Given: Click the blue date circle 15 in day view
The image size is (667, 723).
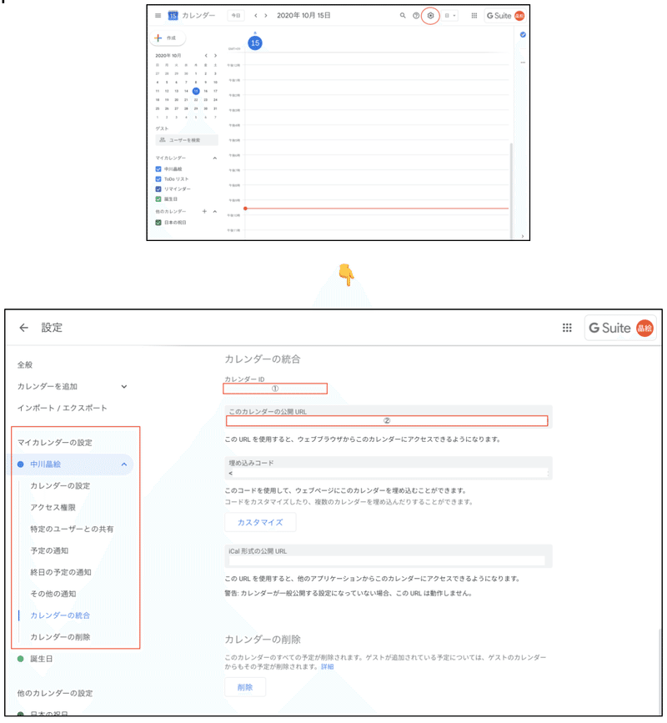Looking at the screenshot, I should 255,43.
